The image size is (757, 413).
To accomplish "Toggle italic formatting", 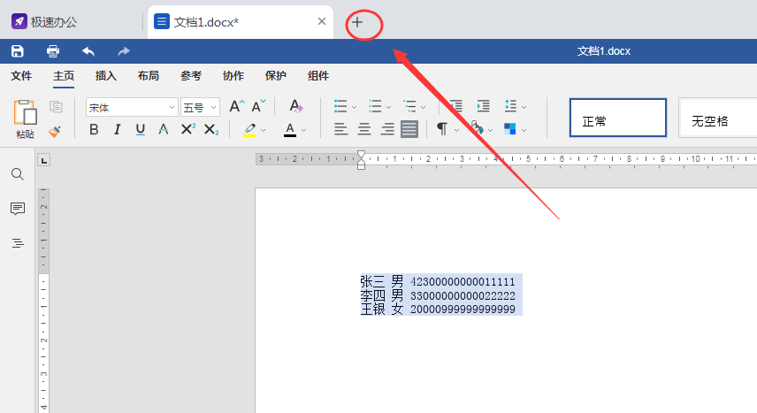I will 117,129.
